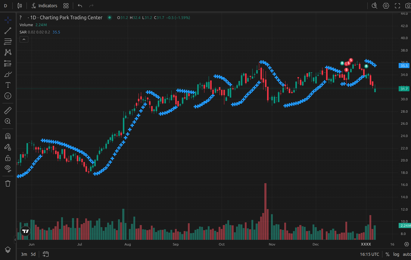This screenshot has width=411, height=260.
Task: Select the trend line drawing tool
Action: pyautogui.click(x=8, y=30)
